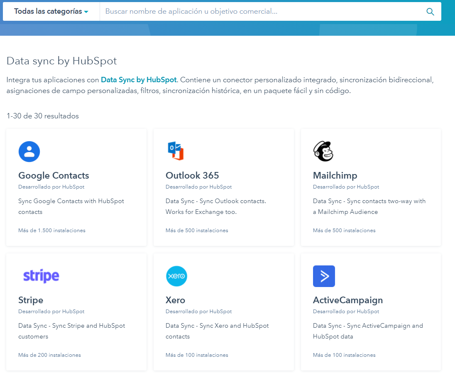Viewport: 455px width, 373px height.
Task: Click Mailchimp 'Más de 500 instalaciones'
Action: tap(344, 231)
